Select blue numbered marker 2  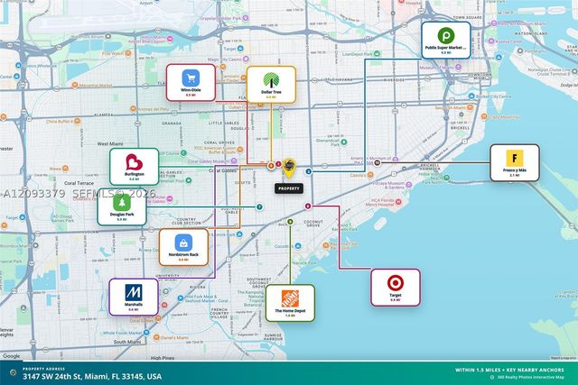pyautogui.click(x=309, y=171)
